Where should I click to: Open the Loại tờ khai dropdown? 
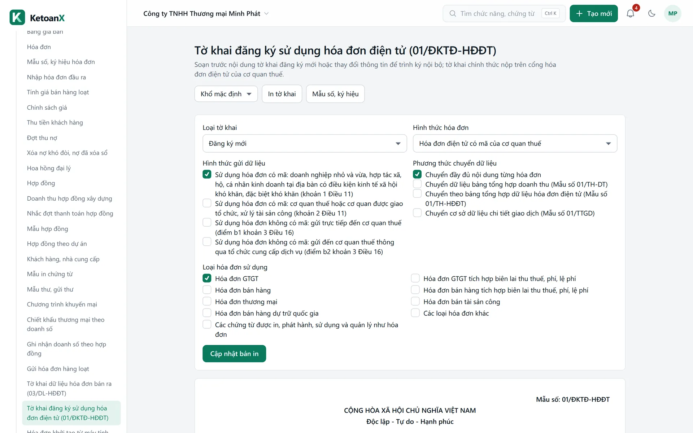[x=305, y=143]
